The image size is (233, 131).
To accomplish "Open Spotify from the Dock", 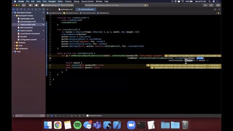I will 78,125.
